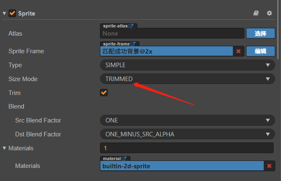Viewport: 281px width, 181px height.
Task: Click the sprite-atlas external link icon
Action: [131, 26]
